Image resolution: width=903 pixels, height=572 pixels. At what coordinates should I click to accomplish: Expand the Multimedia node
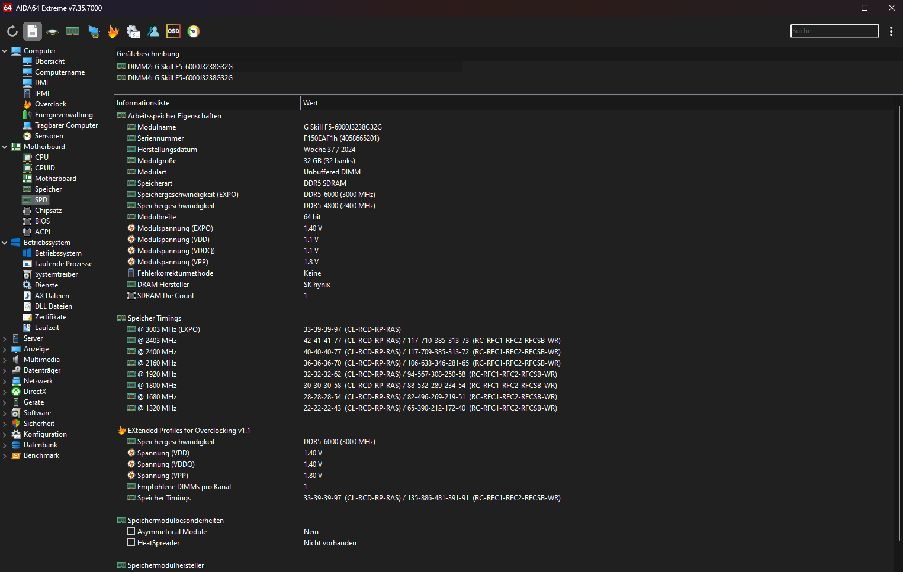coord(5,360)
